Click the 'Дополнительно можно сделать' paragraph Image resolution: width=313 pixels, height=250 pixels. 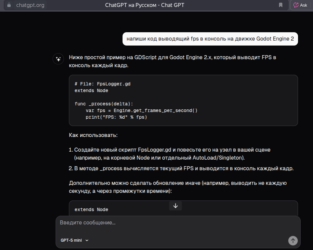tap(178, 187)
